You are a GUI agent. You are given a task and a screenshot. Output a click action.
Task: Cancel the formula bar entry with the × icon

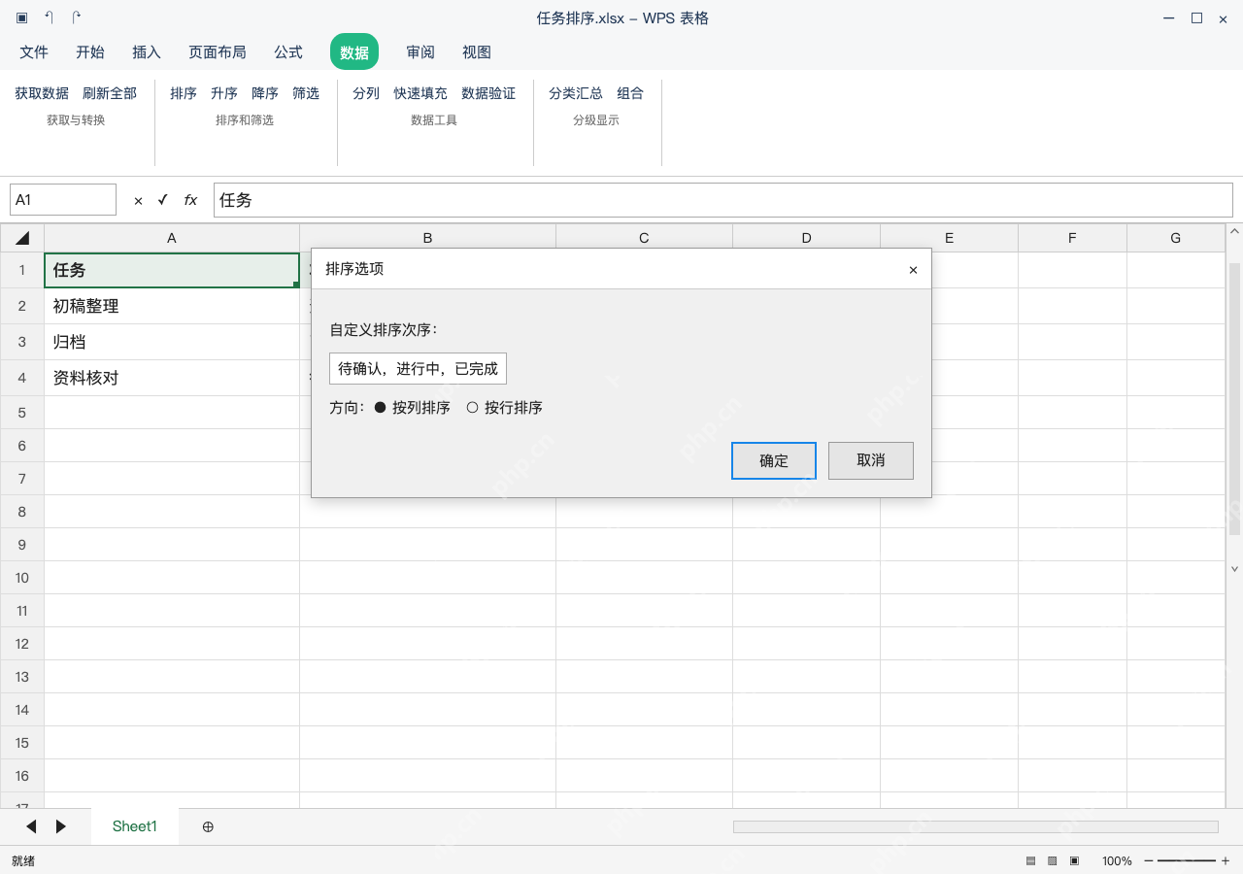pos(138,201)
